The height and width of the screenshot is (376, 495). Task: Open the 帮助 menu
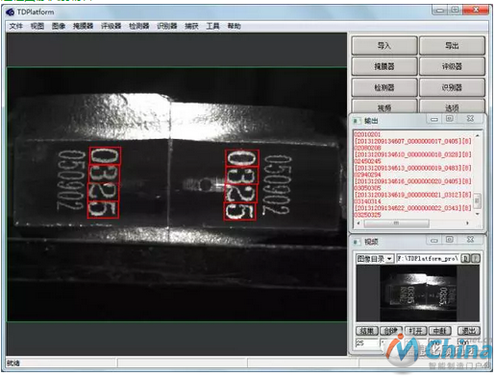[235, 26]
